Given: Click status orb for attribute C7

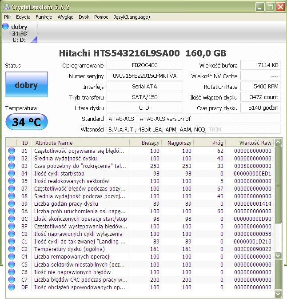Looking at the screenshot, I should click(x=12, y=279).
